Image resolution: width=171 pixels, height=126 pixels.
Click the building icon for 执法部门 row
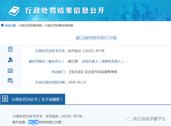point(11,71)
